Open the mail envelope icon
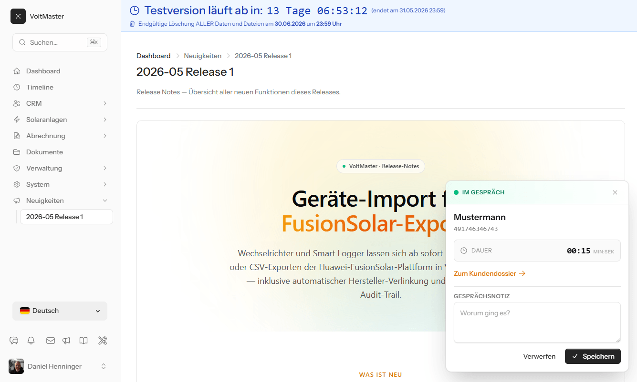This screenshot has width=637, height=382. [50, 340]
